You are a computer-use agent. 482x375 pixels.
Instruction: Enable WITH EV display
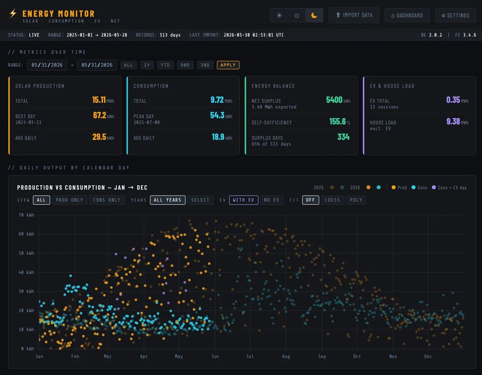(244, 200)
